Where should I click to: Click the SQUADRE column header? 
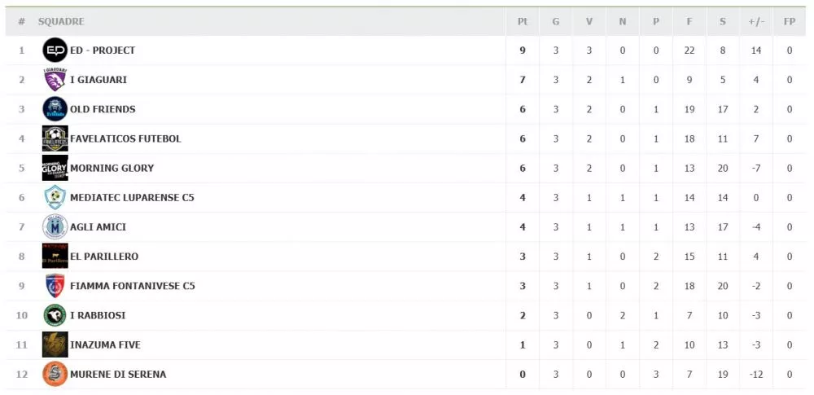(x=61, y=22)
